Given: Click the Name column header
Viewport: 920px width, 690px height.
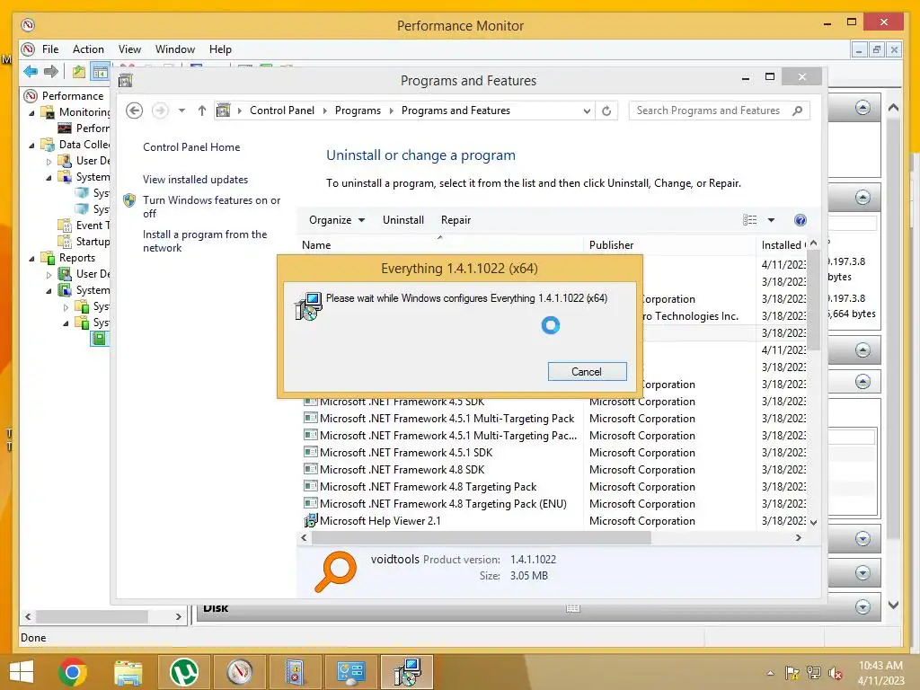Looking at the screenshot, I should tap(440, 245).
